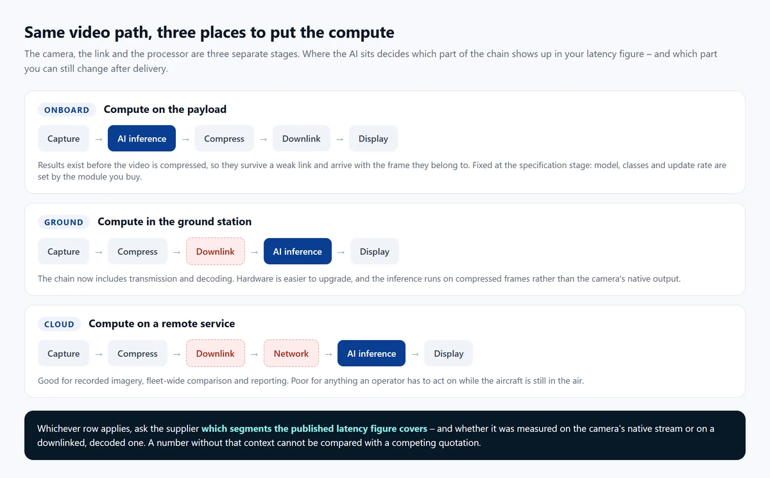Click the CLOUD badge label
Screen dimensions: 770x478
tap(59, 324)
